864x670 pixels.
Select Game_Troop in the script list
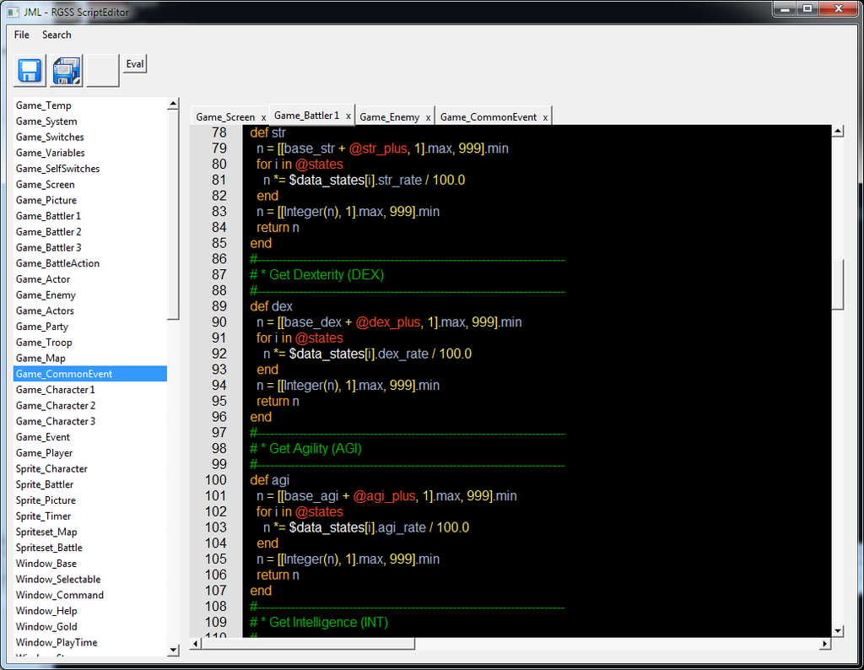(89, 342)
